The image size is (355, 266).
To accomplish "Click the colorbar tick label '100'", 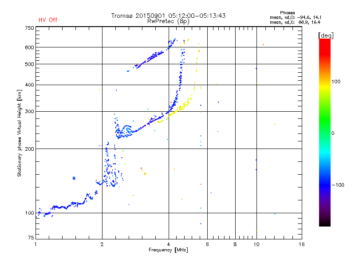I will point(336,82).
